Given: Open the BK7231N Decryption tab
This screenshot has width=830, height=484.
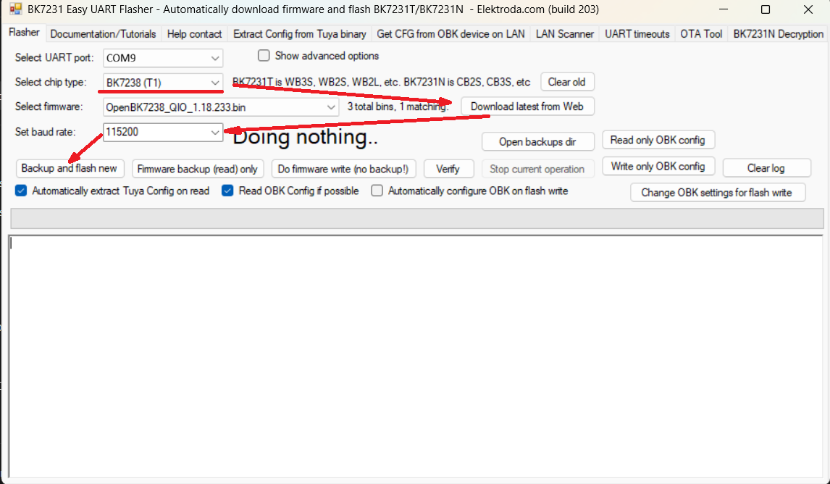Looking at the screenshot, I should point(778,34).
